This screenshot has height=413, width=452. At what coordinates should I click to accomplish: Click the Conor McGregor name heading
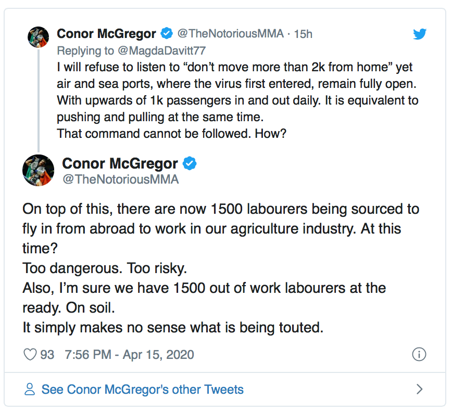[x=106, y=33]
